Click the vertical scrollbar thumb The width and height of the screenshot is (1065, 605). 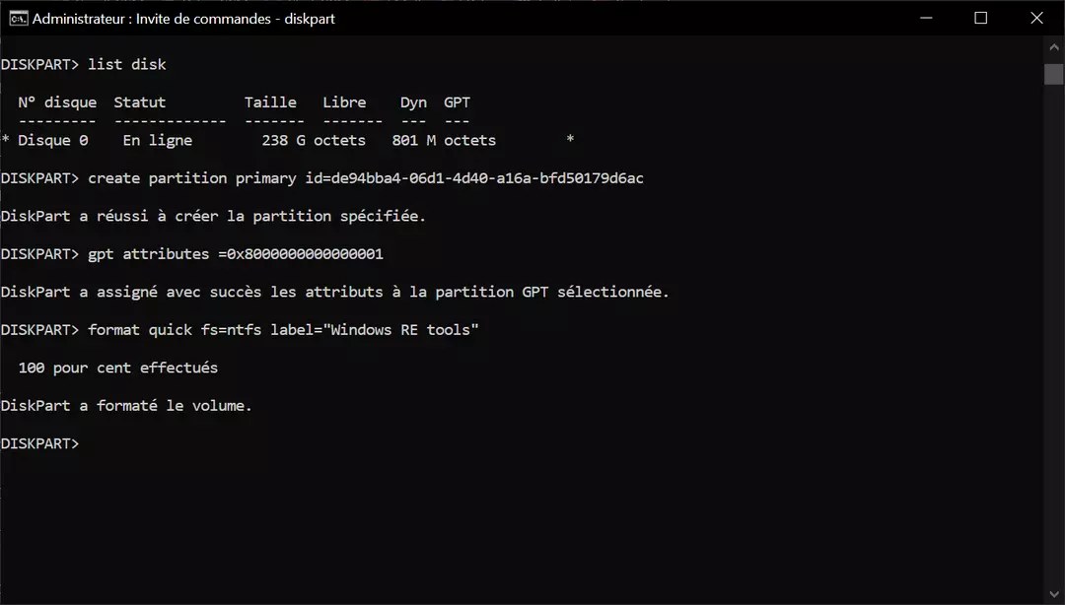coord(1054,74)
